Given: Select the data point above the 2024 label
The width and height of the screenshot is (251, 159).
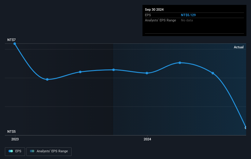Looking at the screenshot, I should coord(147,73).
